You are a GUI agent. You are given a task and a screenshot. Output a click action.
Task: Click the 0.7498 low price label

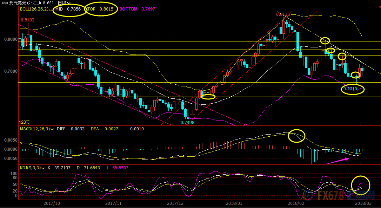[x=187, y=123]
